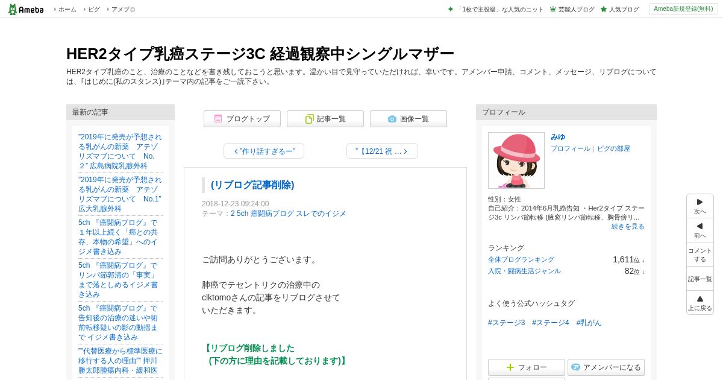Go to next article 【12/21 祝 …
Screen dimensions: 723x380
pyautogui.click(x=382, y=151)
